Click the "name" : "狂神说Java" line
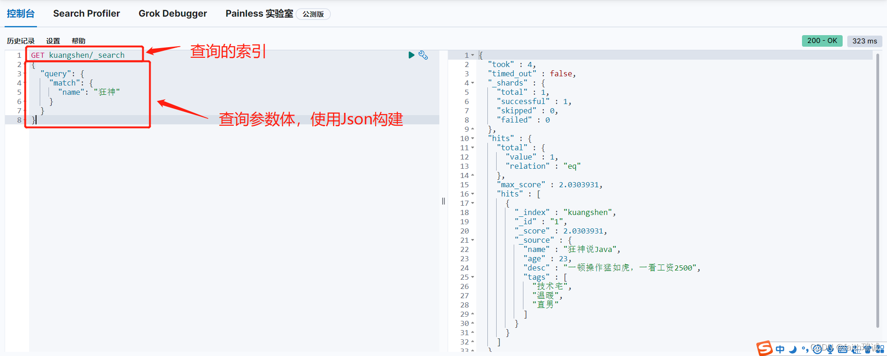The height and width of the screenshot is (356, 887). [571, 249]
